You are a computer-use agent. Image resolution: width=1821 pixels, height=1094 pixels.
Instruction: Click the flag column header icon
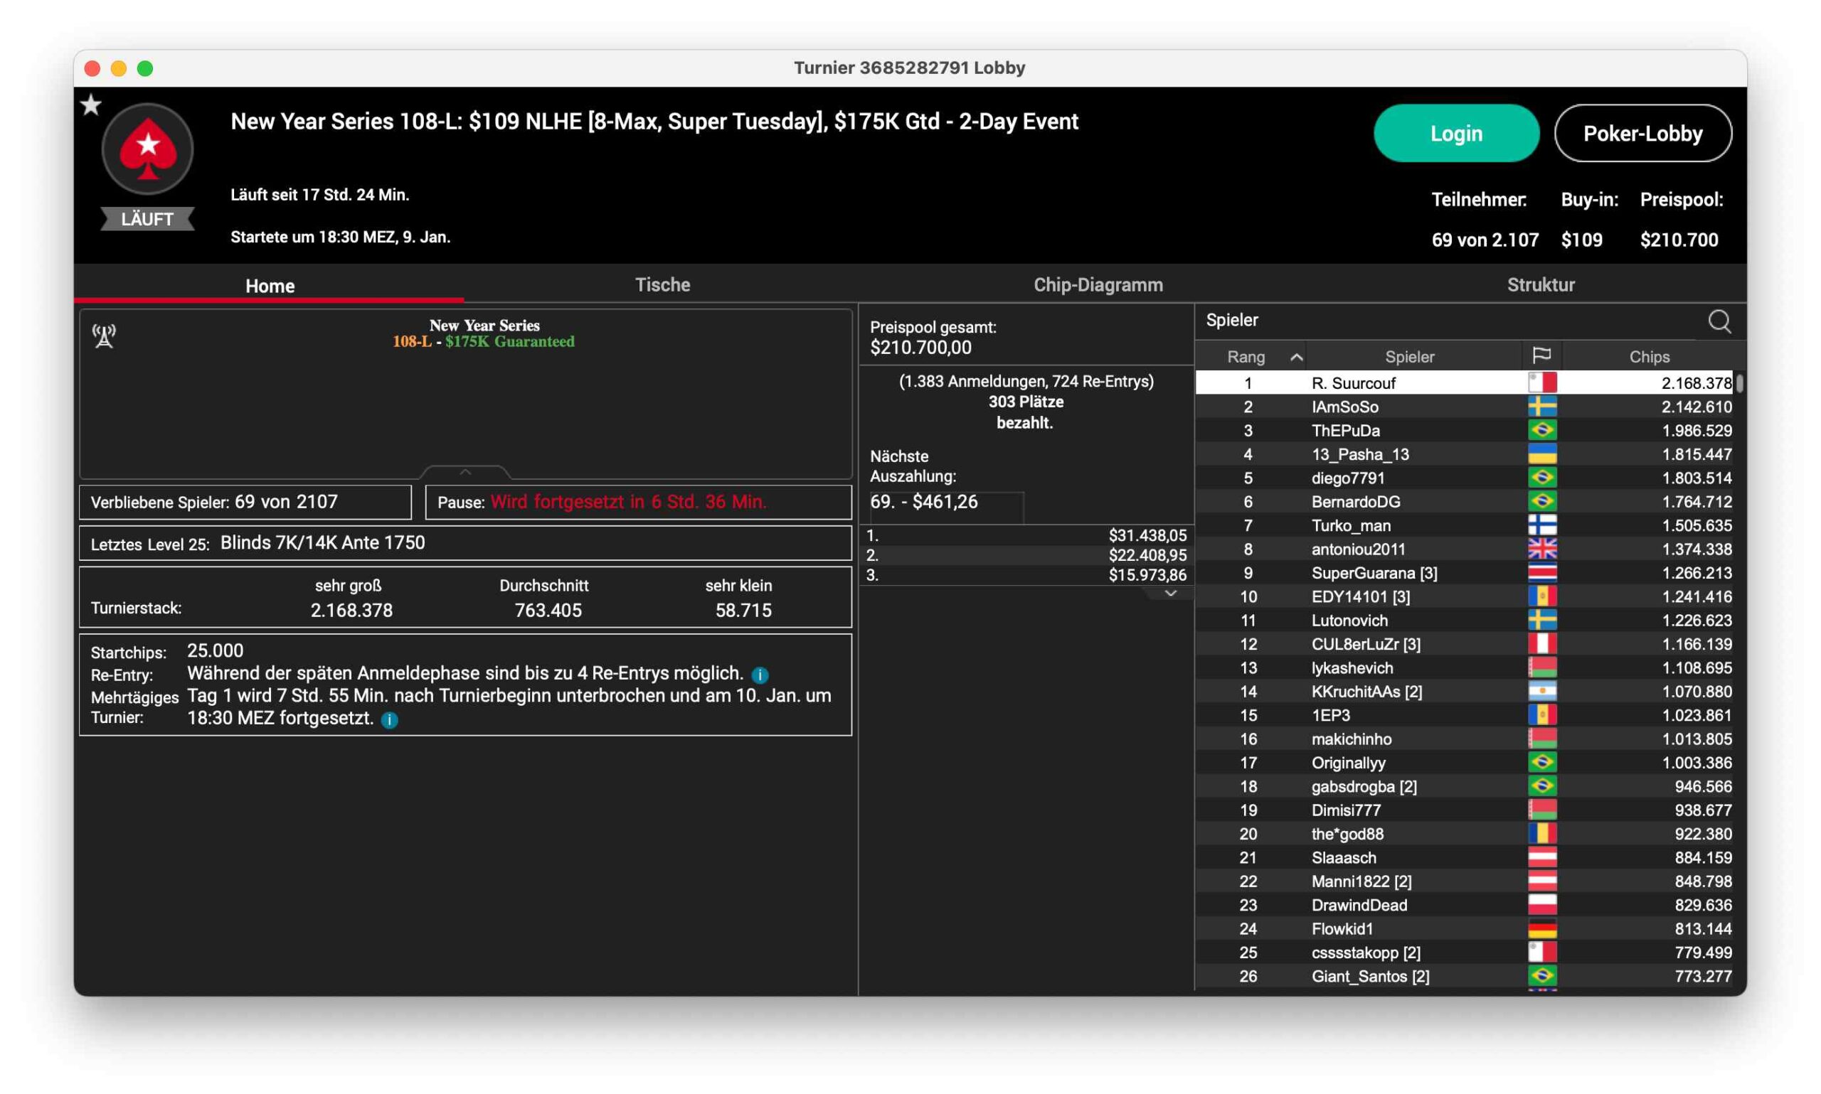[1541, 356]
